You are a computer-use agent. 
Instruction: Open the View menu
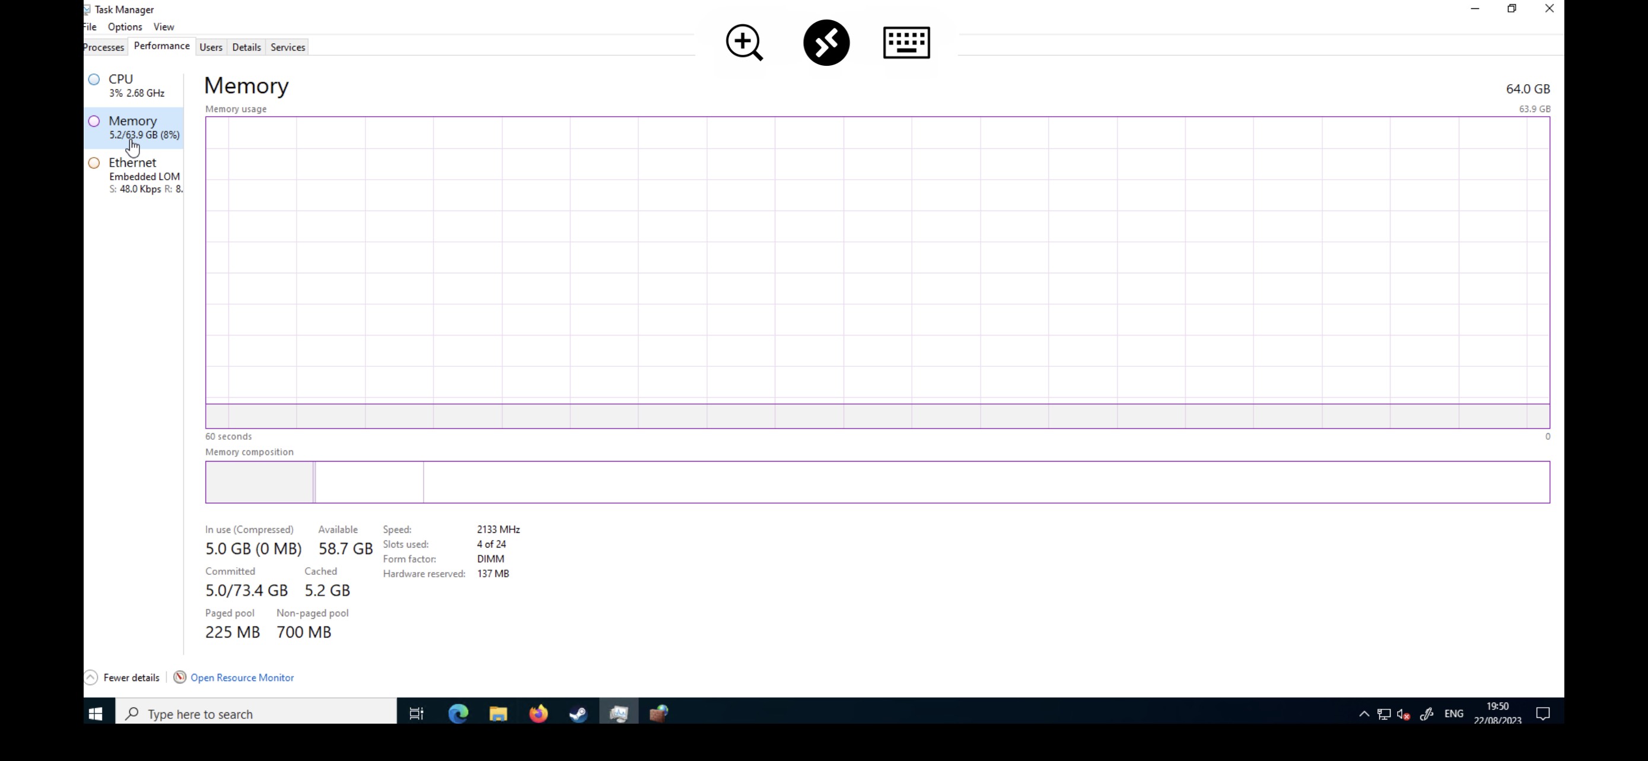coord(164,27)
